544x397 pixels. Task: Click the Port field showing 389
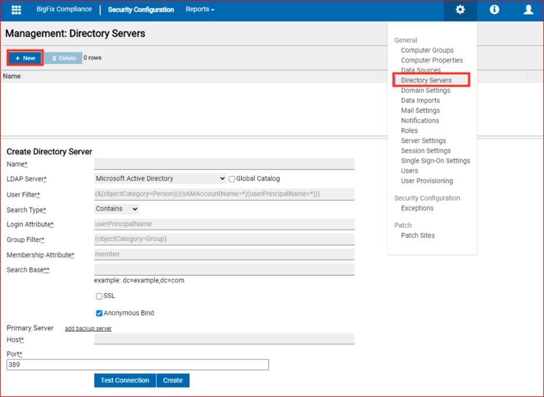coord(137,365)
